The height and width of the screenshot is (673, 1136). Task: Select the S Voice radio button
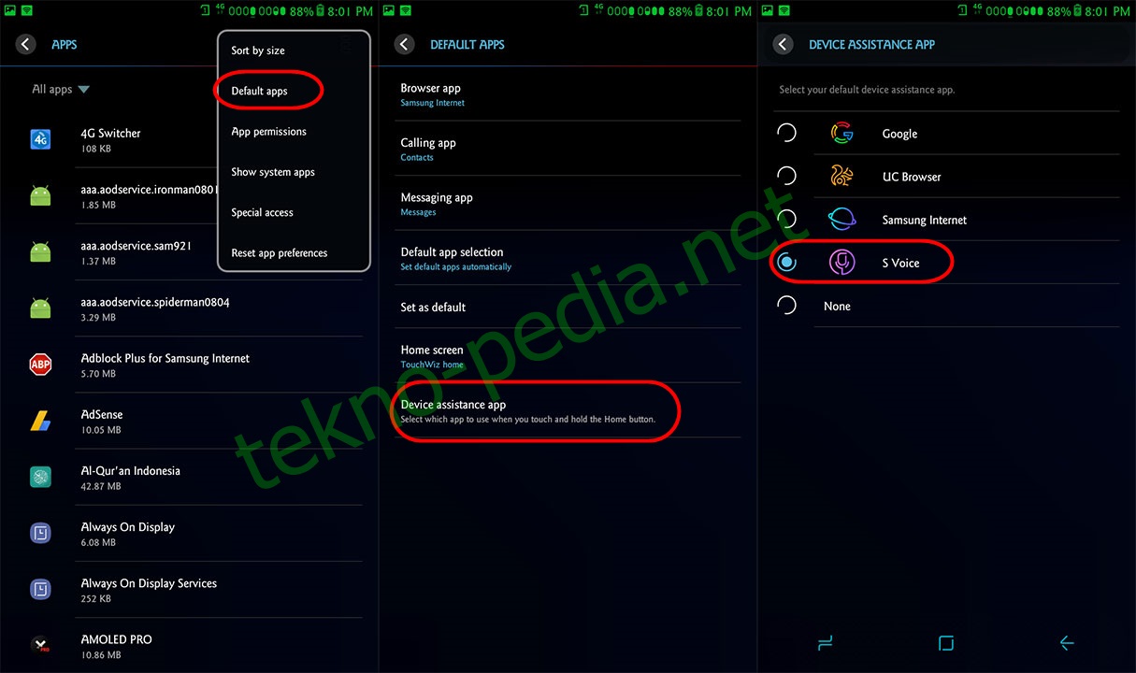tap(787, 263)
